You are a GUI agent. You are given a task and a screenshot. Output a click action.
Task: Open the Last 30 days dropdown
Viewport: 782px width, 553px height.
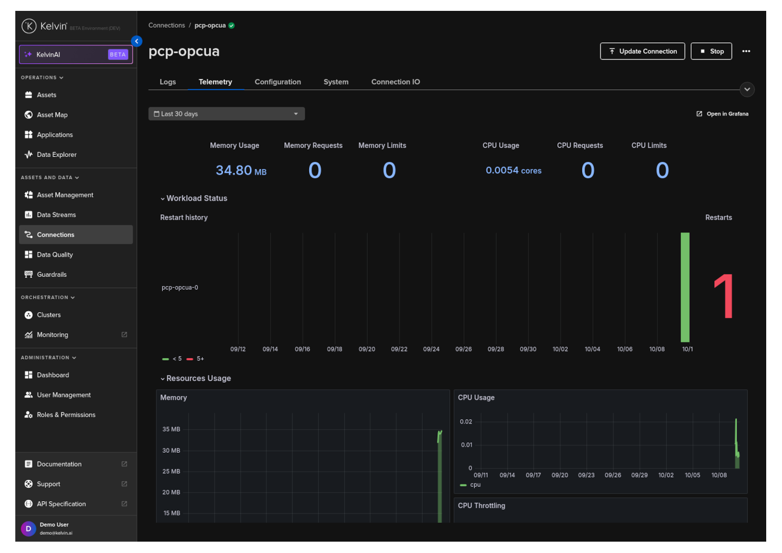pyautogui.click(x=227, y=114)
